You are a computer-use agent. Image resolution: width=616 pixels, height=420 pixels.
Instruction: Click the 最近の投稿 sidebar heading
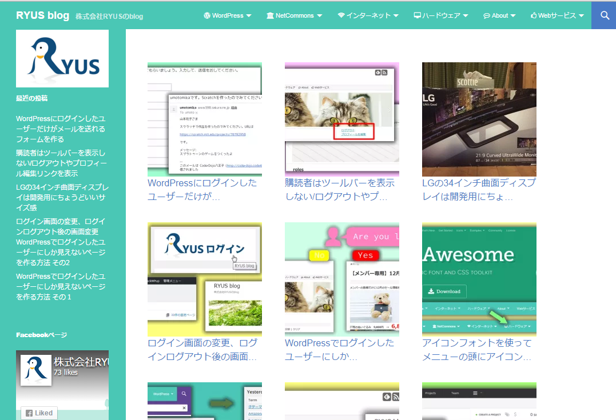coord(32,98)
